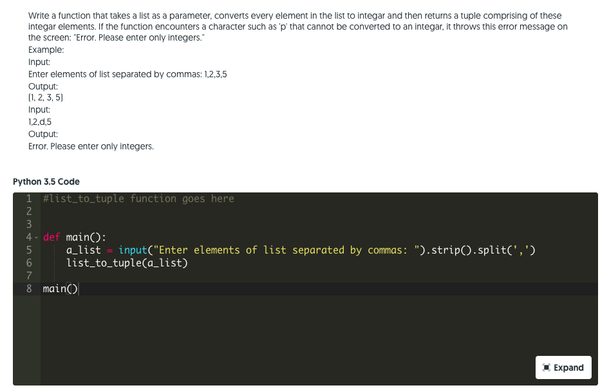Viewport: 609px width, 390px height.
Task: Click the Expand button to enlarge the editor
Action: point(563,367)
